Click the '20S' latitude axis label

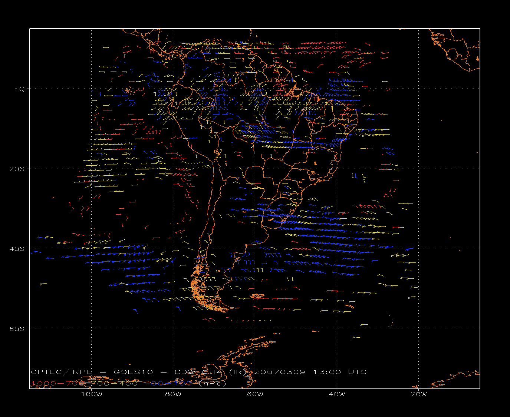pyautogui.click(x=17, y=169)
